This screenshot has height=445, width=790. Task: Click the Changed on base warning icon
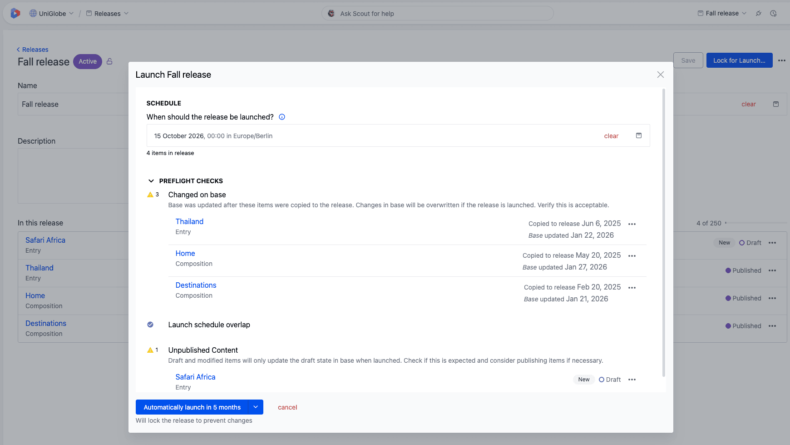coord(150,195)
